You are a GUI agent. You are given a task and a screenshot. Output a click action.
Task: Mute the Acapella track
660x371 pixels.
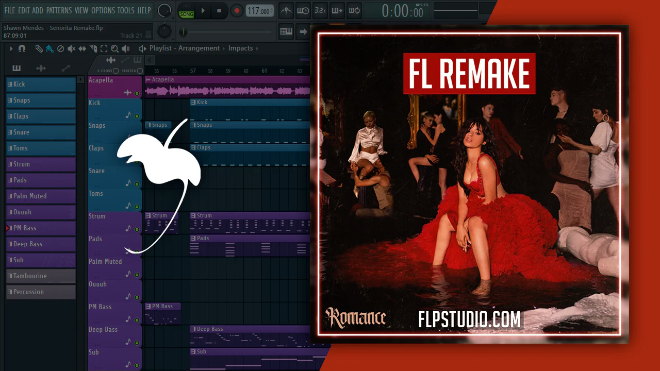(137, 94)
